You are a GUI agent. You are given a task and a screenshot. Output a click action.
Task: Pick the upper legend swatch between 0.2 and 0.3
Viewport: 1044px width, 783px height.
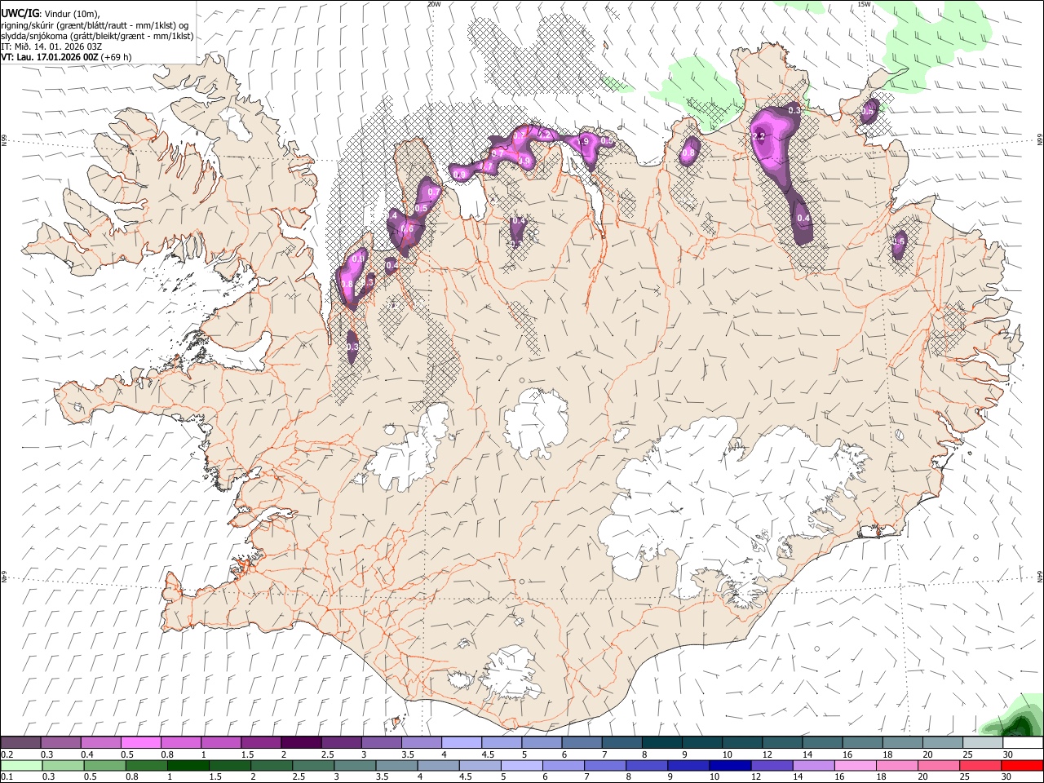click(x=20, y=743)
